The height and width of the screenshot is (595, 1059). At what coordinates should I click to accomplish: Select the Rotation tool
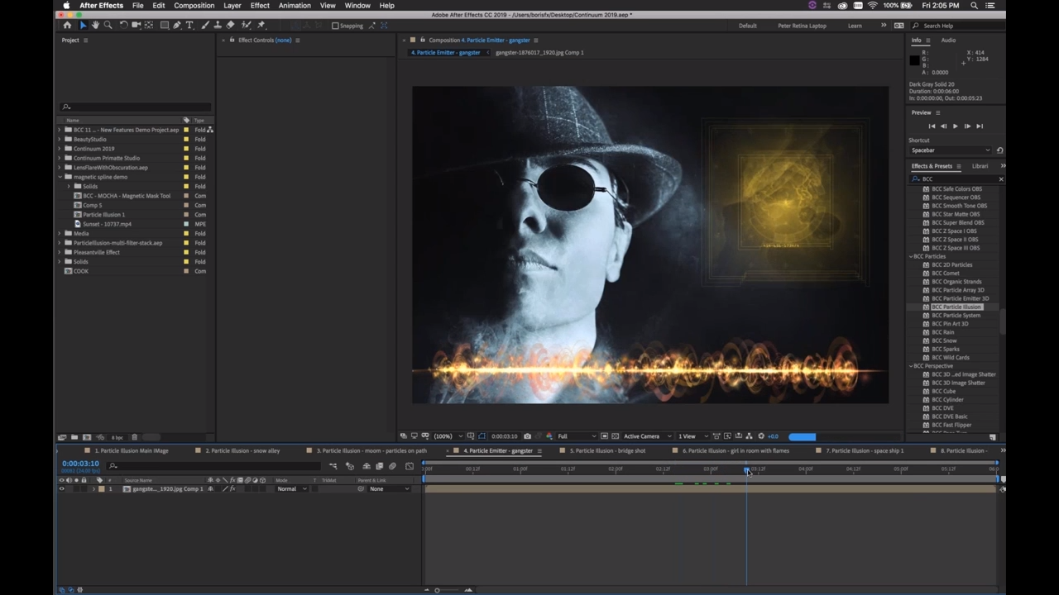[x=124, y=26]
